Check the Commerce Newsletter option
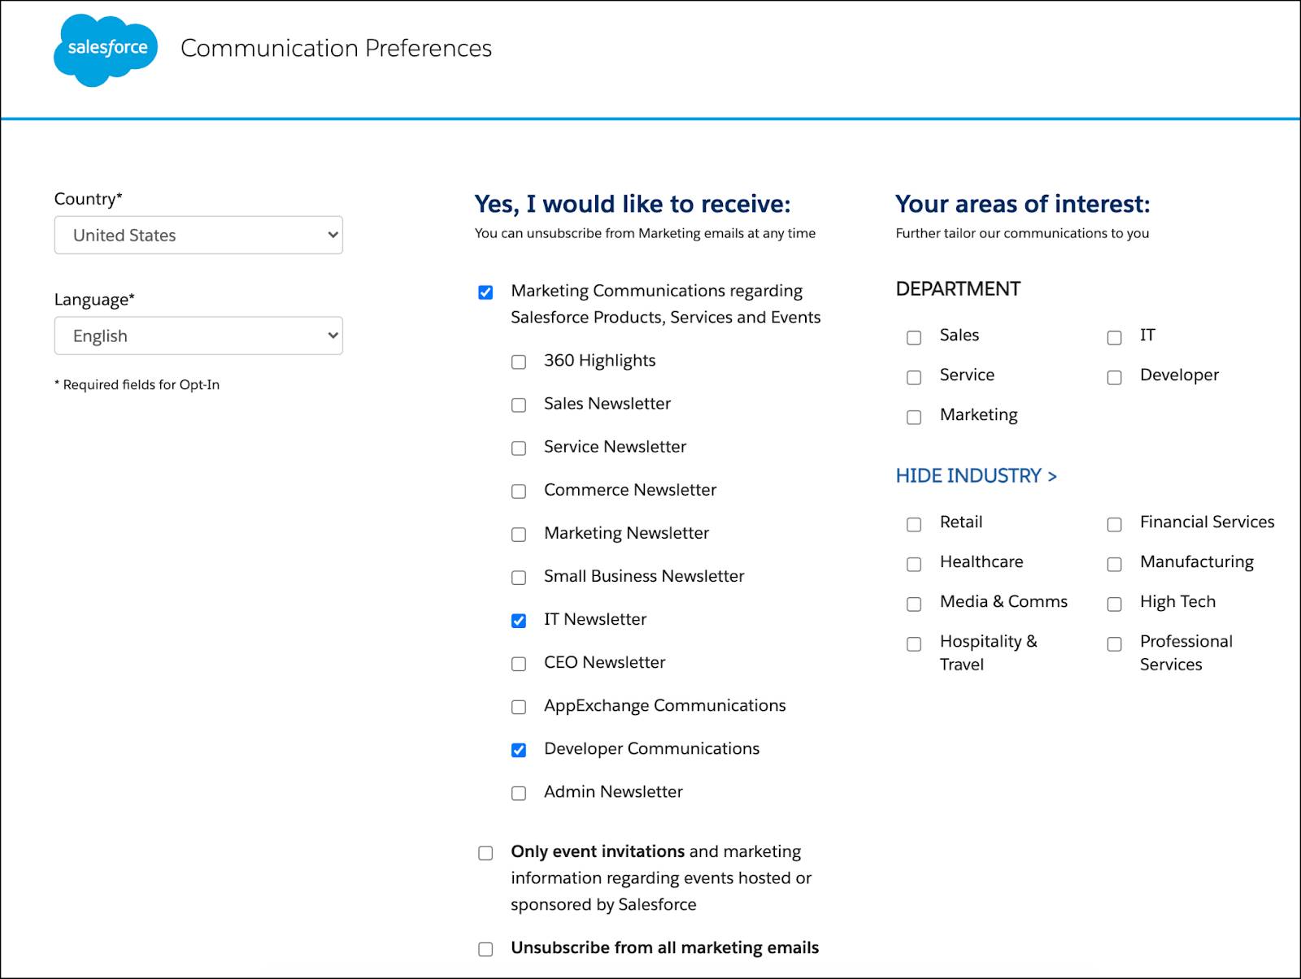This screenshot has height=979, width=1301. (519, 492)
